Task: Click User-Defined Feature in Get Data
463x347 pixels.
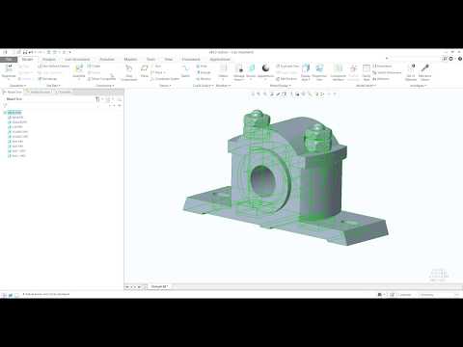Action: coord(53,66)
